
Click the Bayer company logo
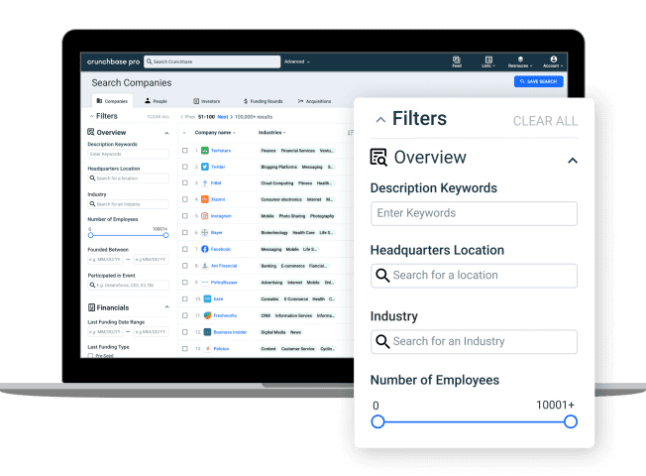(x=205, y=232)
